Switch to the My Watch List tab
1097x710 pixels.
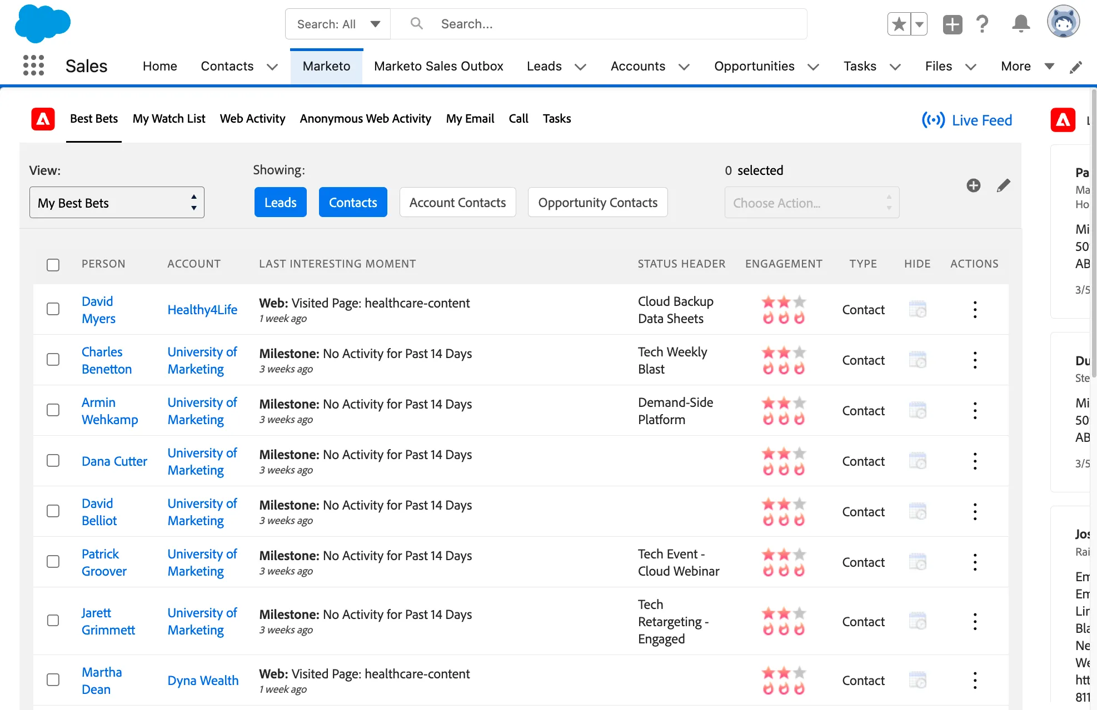pos(169,118)
